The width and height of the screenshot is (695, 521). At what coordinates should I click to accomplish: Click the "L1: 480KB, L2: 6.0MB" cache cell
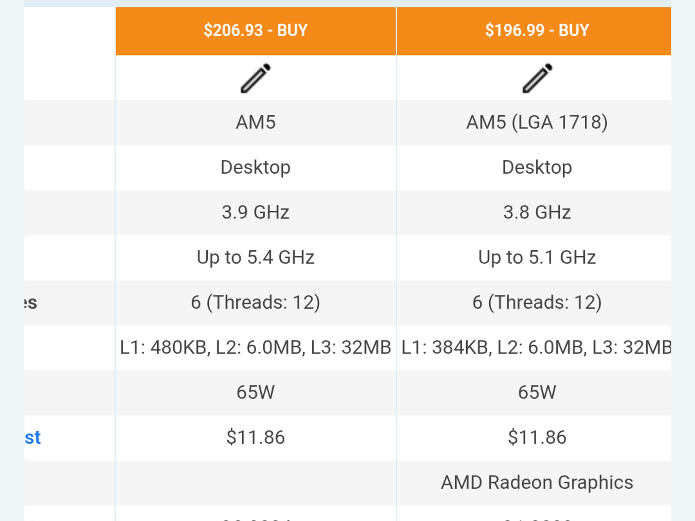click(x=256, y=347)
